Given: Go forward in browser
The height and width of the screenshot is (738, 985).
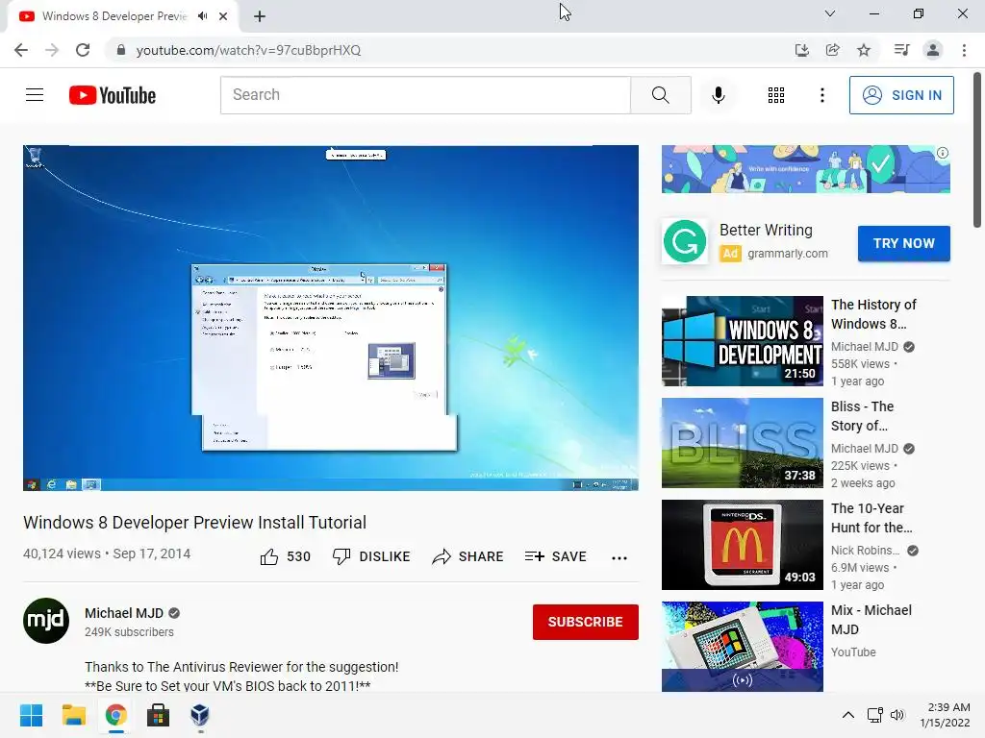Looking at the screenshot, I should (52, 50).
